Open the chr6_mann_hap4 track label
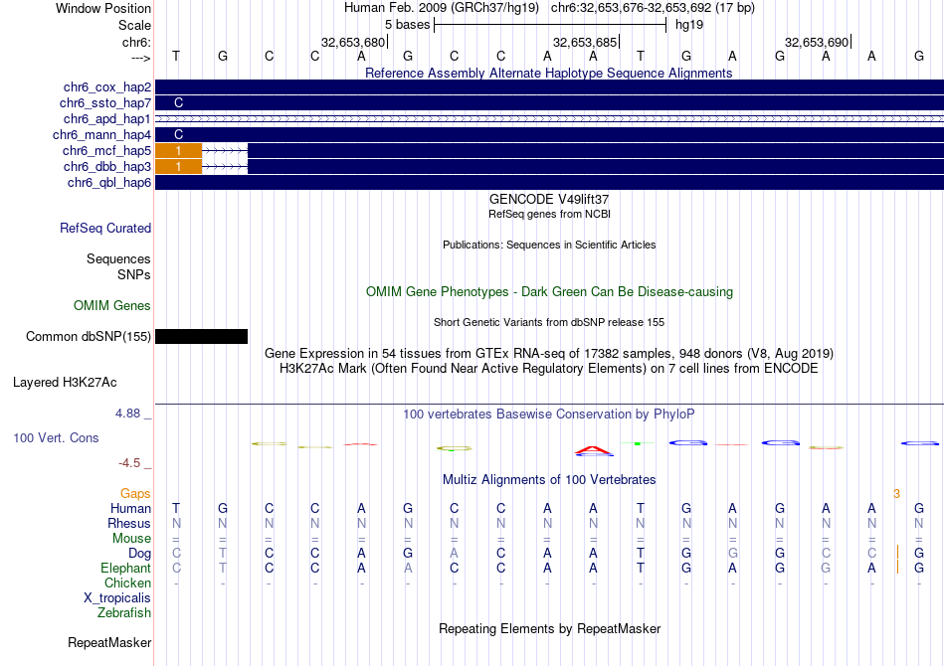The image size is (945, 666). click(101, 135)
